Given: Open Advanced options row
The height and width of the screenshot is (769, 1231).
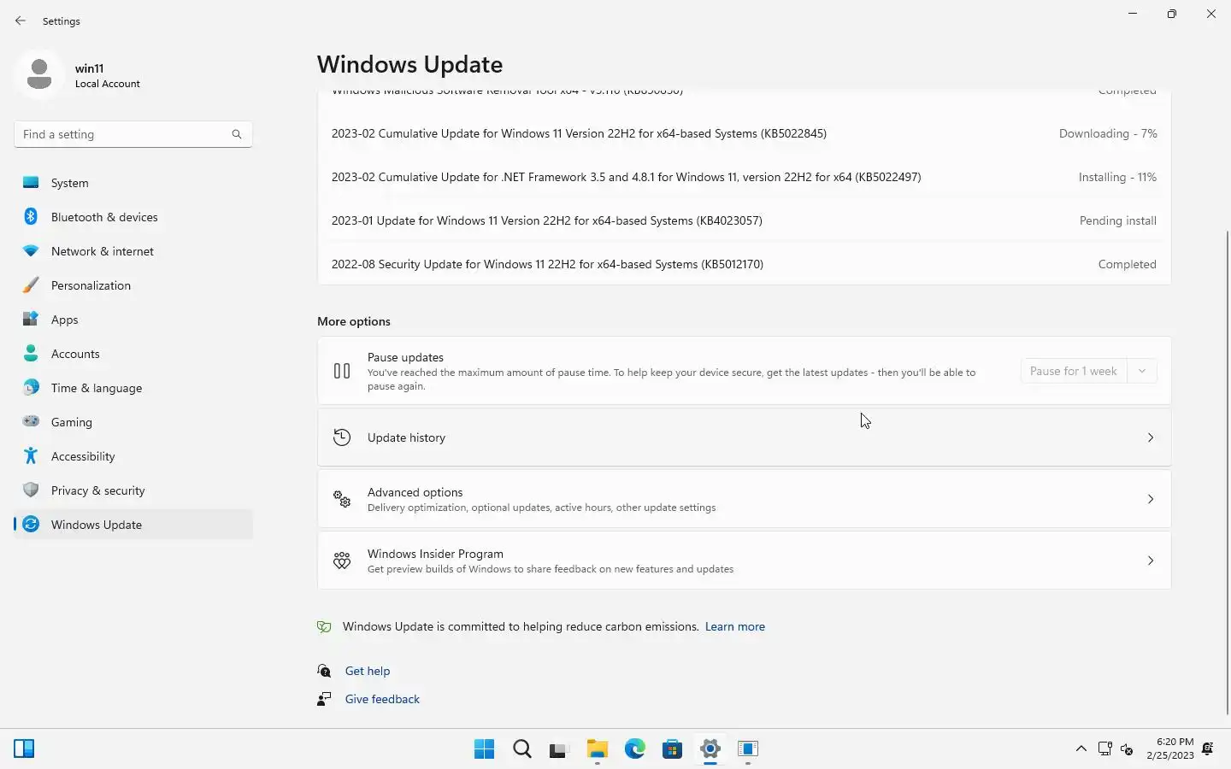Looking at the screenshot, I should pos(744,499).
